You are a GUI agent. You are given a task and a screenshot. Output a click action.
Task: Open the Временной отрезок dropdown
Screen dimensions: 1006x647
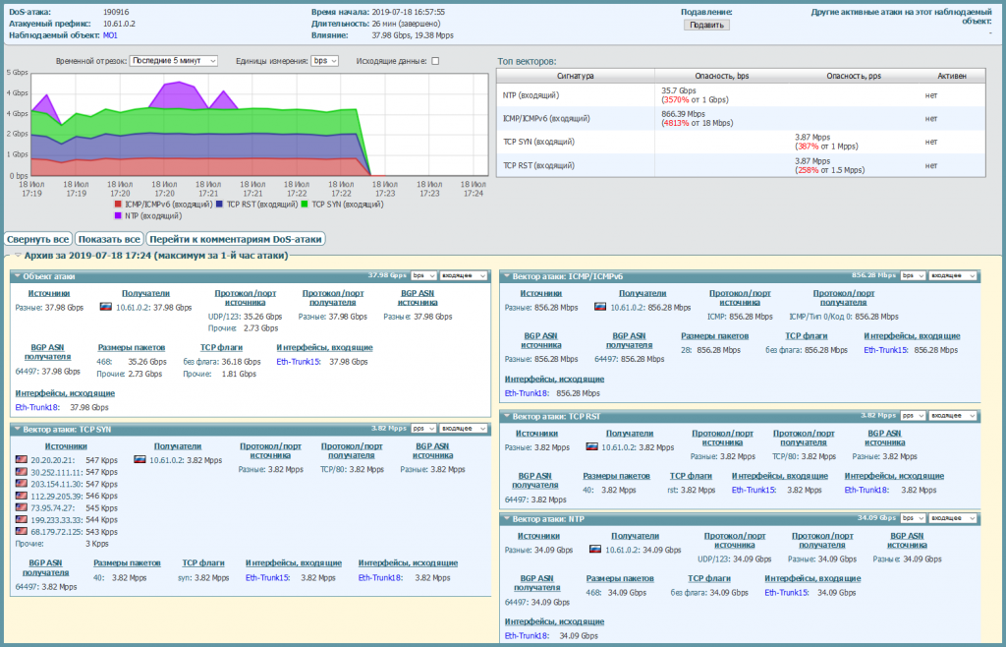point(174,61)
